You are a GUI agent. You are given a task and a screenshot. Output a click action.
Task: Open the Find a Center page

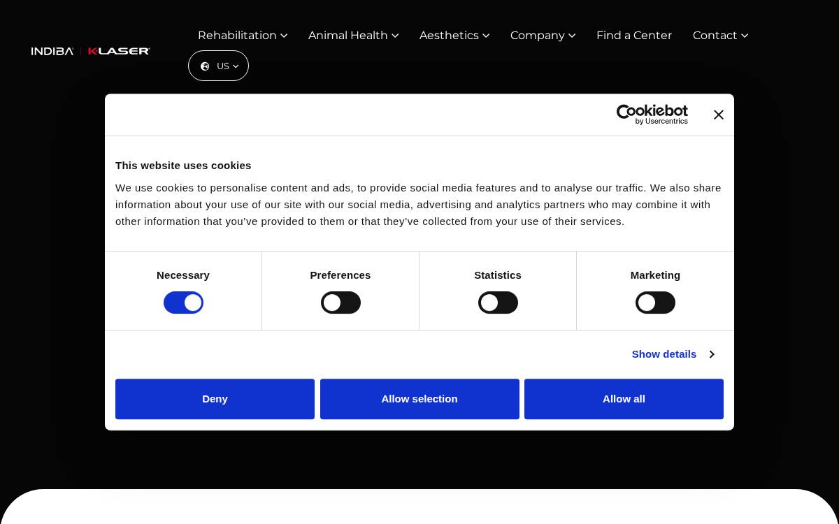[634, 35]
